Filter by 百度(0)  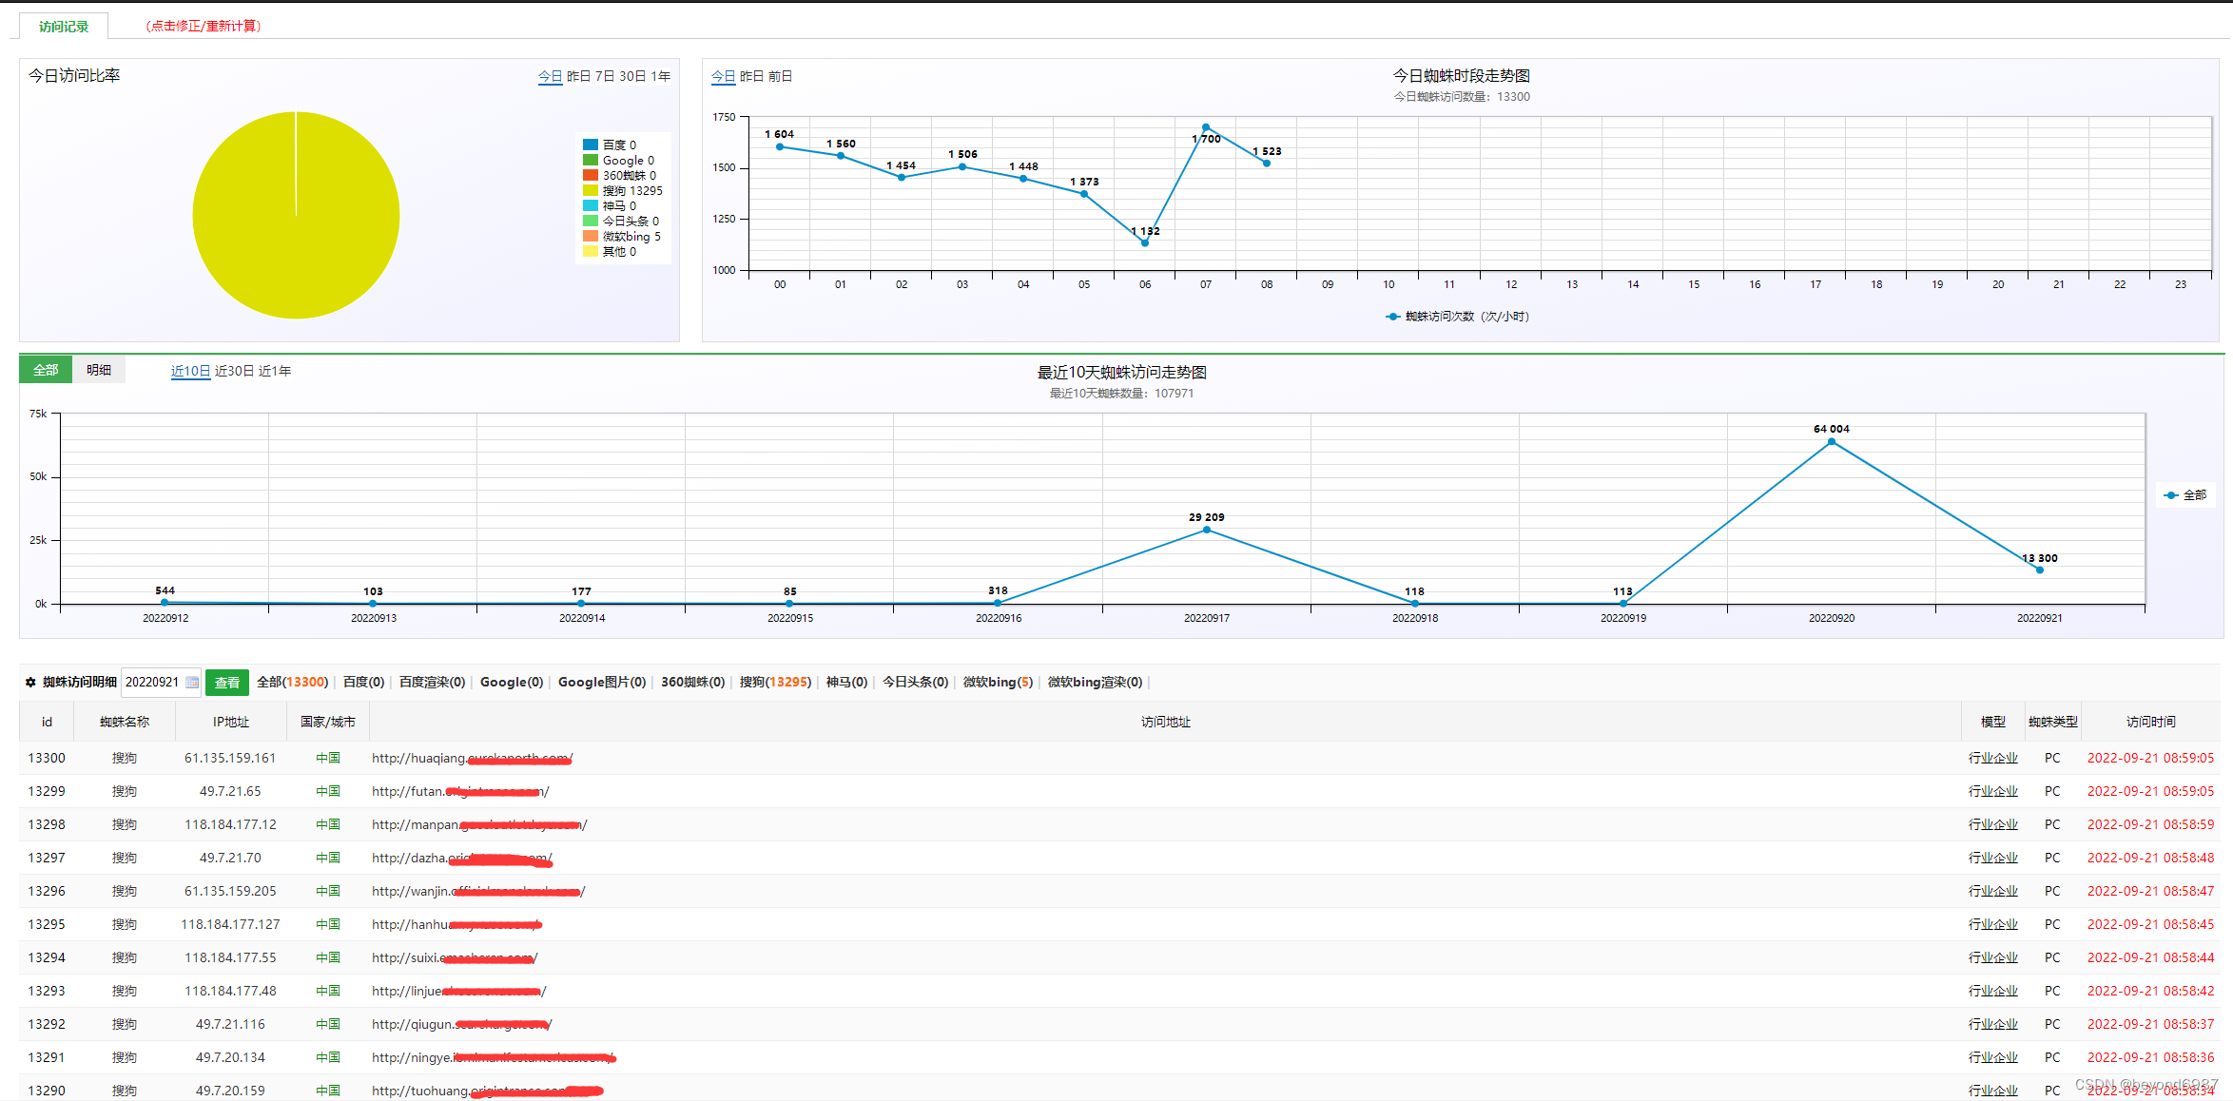pos(363,682)
